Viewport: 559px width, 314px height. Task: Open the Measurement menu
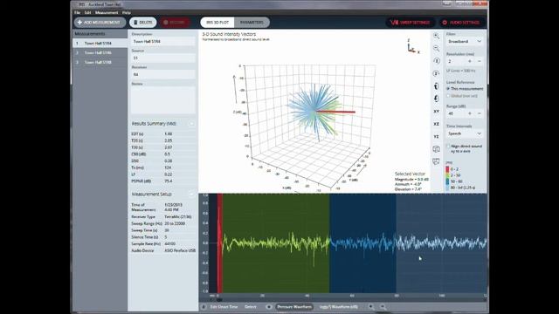(x=107, y=12)
